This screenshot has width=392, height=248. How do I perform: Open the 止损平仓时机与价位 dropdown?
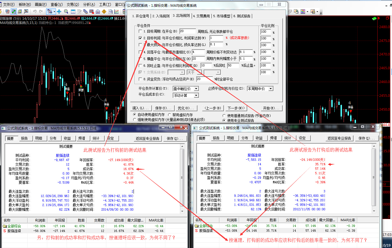click(271, 89)
